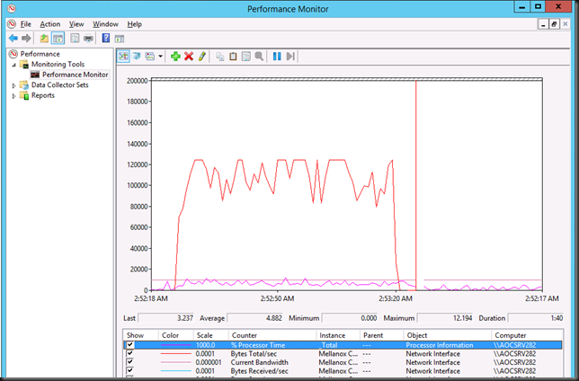Sort by the Counter column header

(x=272, y=335)
